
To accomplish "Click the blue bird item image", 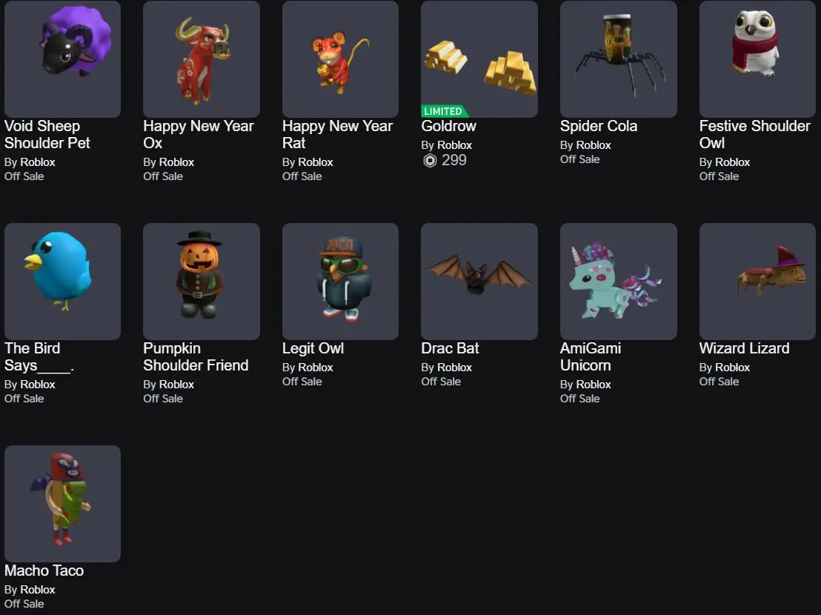I will tap(62, 282).
